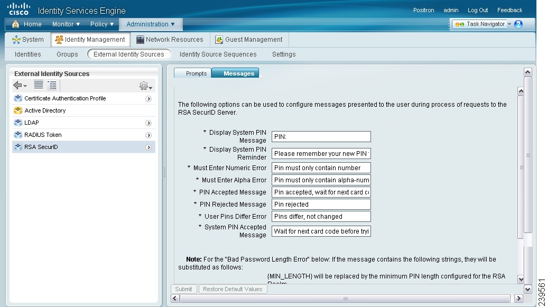The width and height of the screenshot is (547, 307).
Task: Click Display System PIN Message field
Action: tap(321, 137)
